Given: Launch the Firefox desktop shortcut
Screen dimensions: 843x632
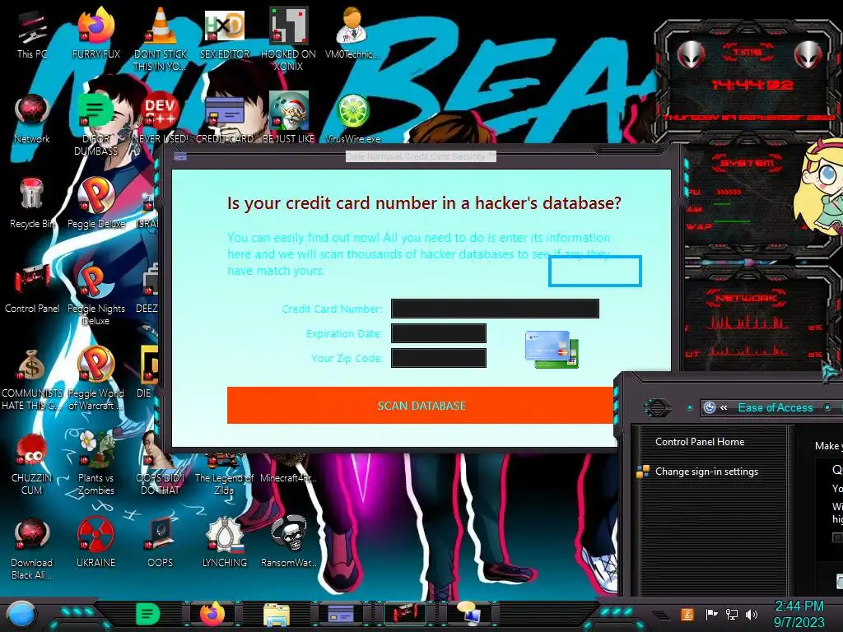Looking at the screenshot, I should [x=95, y=33].
